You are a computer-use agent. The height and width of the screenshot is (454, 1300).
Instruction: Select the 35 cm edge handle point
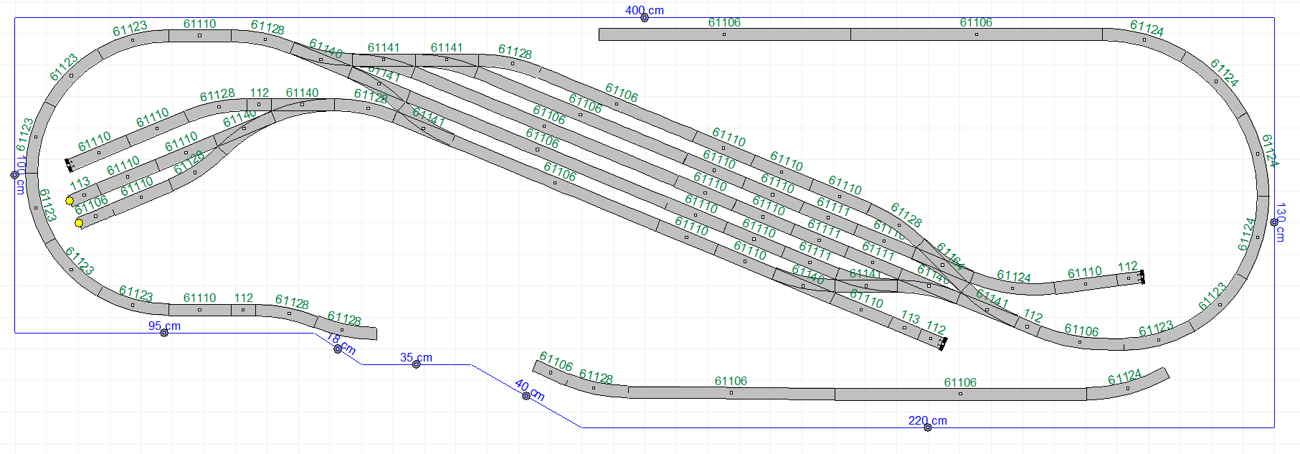[x=416, y=364]
